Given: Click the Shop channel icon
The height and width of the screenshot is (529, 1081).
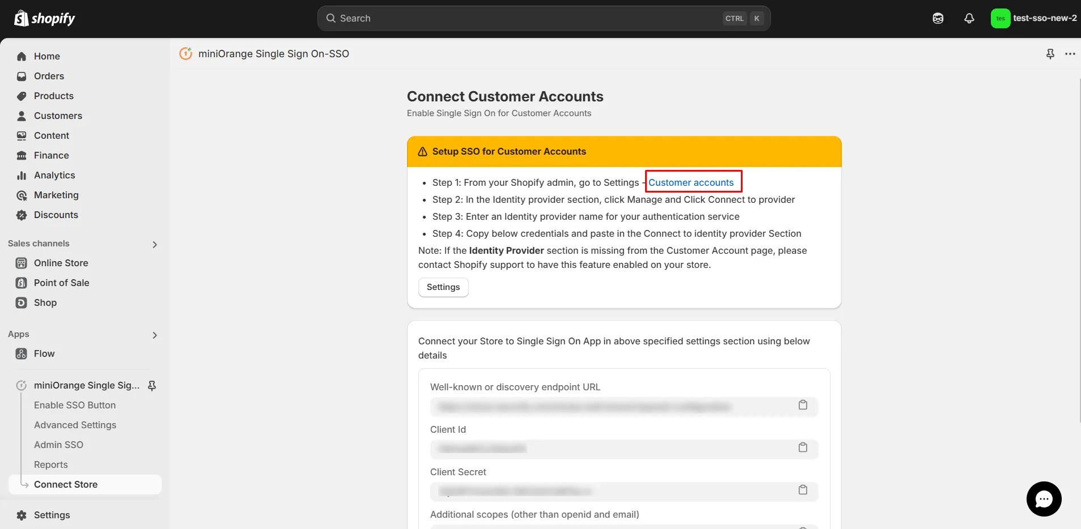Looking at the screenshot, I should pos(22,302).
